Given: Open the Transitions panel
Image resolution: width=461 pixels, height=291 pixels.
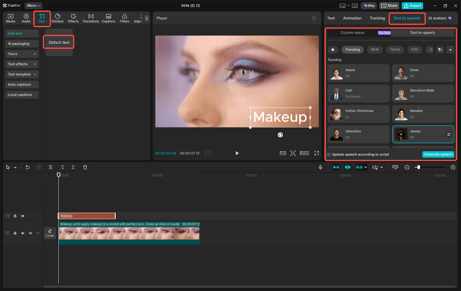Looking at the screenshot, I should pos(91,18).
